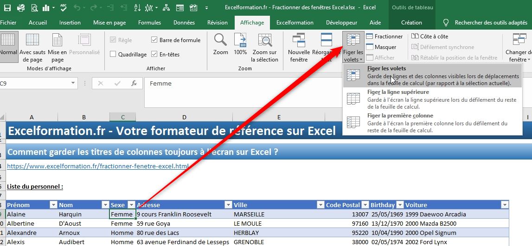Image resolution: width=532 pixels, height=246 pixels.
Task: Open the Création table tools tab
Action: click(411, 23)
